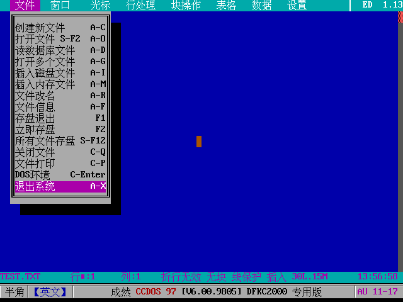Select 打开多个文件 menu entry
This screenshot has height=302, width=403.
click(60, 62)
